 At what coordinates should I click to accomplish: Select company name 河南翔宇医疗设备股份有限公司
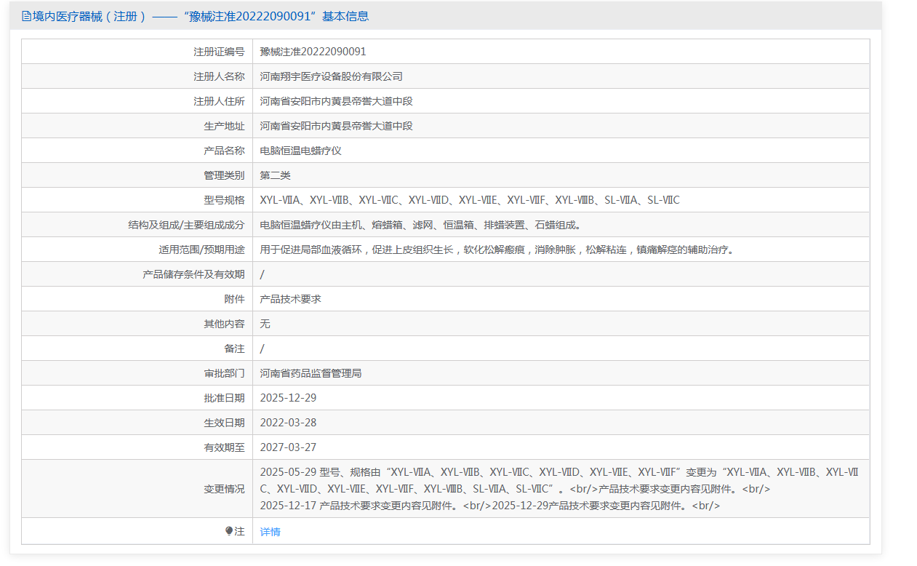332,76
